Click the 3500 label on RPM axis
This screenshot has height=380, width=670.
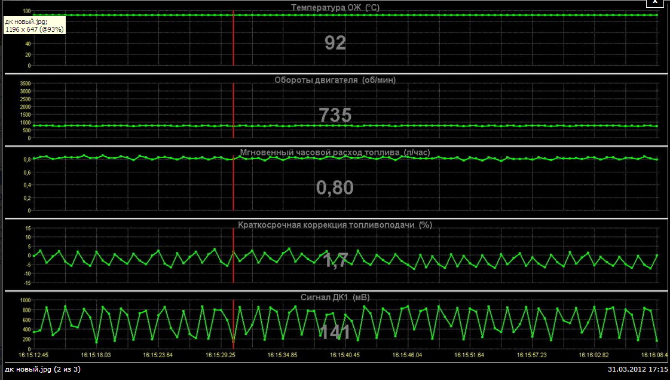pyautogui.click(x=25, y=83)
